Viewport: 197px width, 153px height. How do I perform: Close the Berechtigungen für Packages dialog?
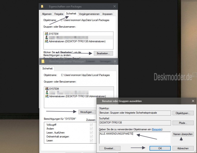click(115, 61)
